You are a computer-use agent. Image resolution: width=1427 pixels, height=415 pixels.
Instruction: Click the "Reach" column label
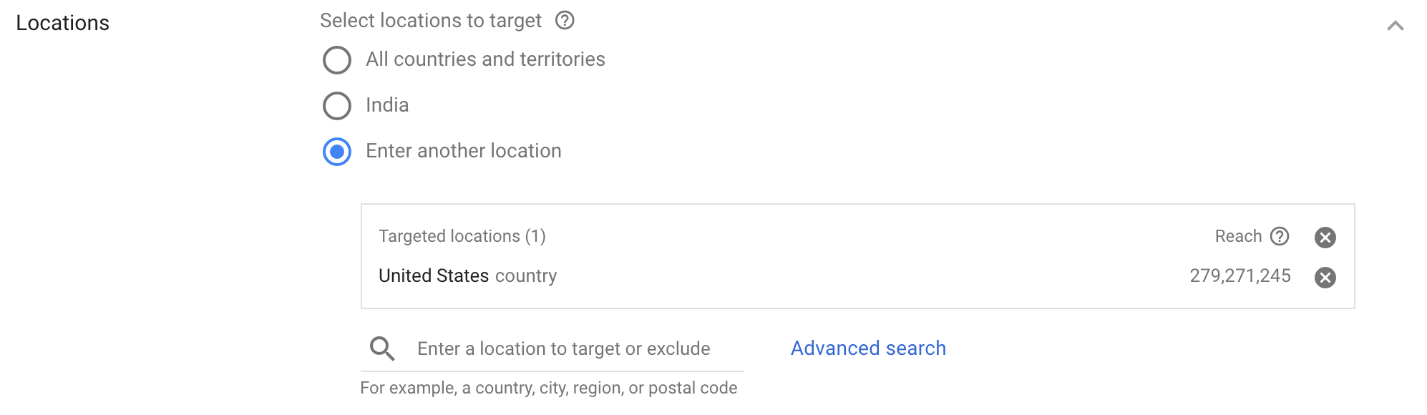(x=1238, y=236)
